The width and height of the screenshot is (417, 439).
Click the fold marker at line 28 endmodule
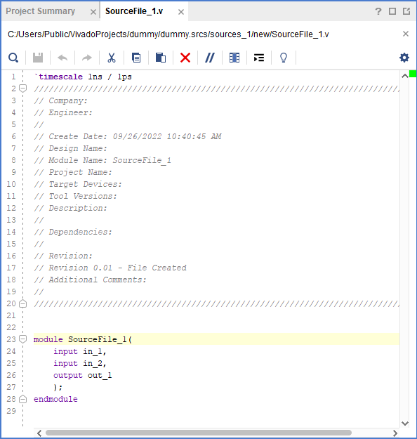click(22, 399)
